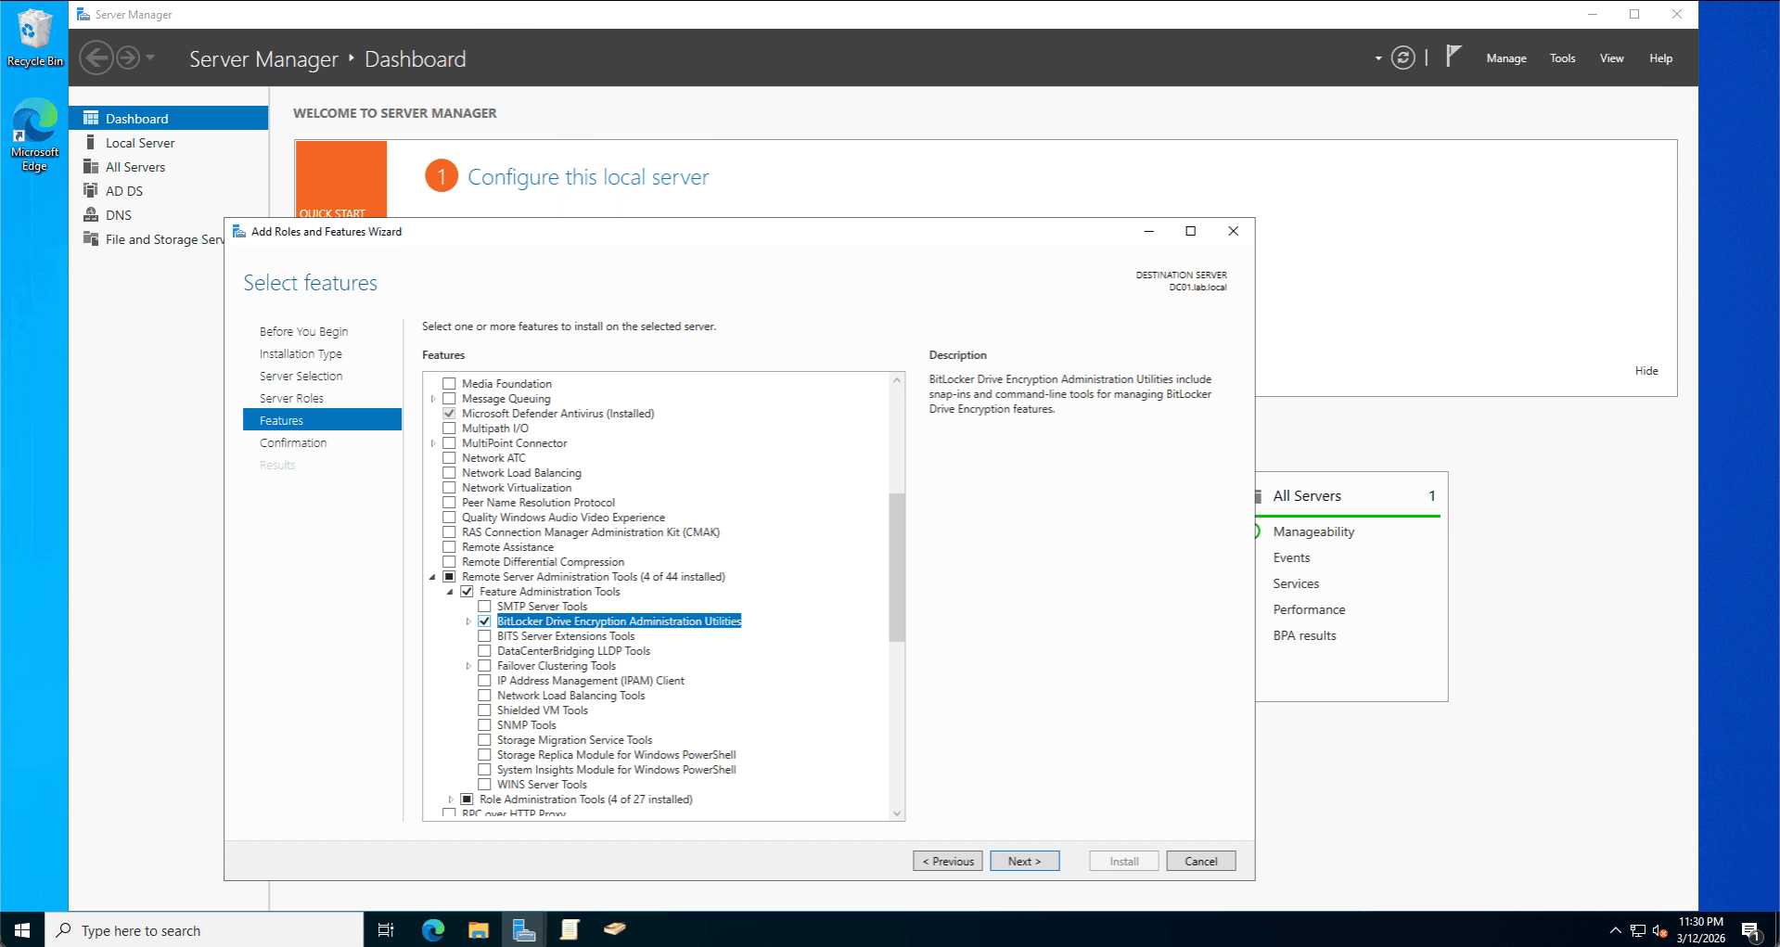Open the small dropdown arrow before the Refresh icon
Image resolution: width=1780 pixels, height=947 pixels.
pyautogui.click(x=1378, y=58)
